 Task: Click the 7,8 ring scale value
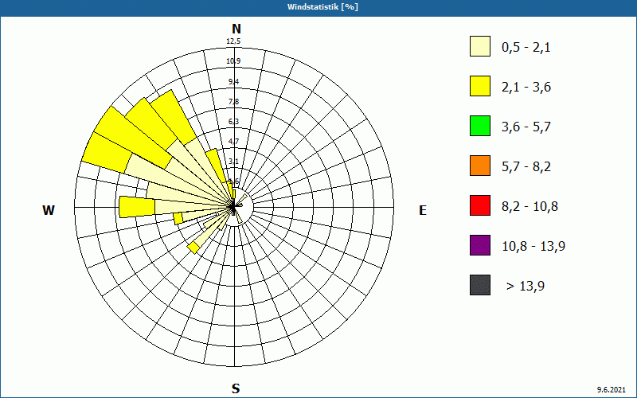point(233,102)
